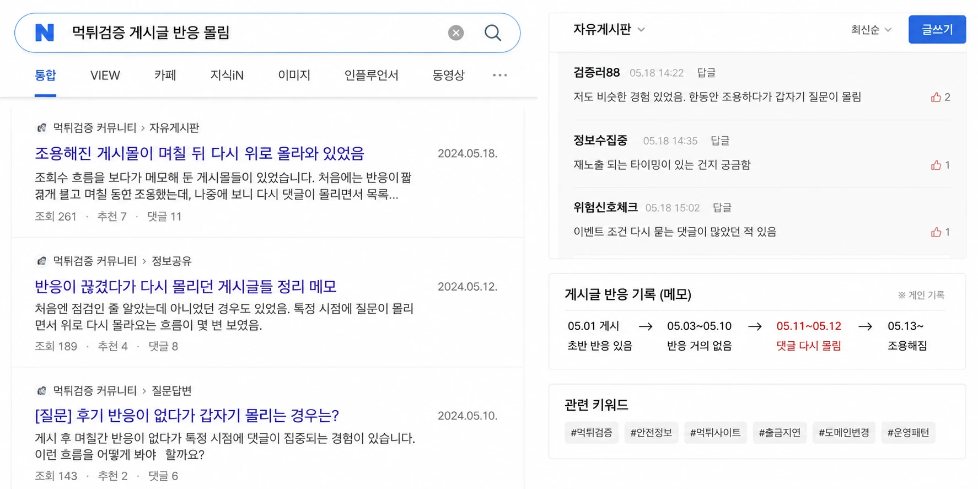This screenshot has height=489, width=978.
Task: Click 자유게시판 breadcrumb in first result
Action: 174,128
